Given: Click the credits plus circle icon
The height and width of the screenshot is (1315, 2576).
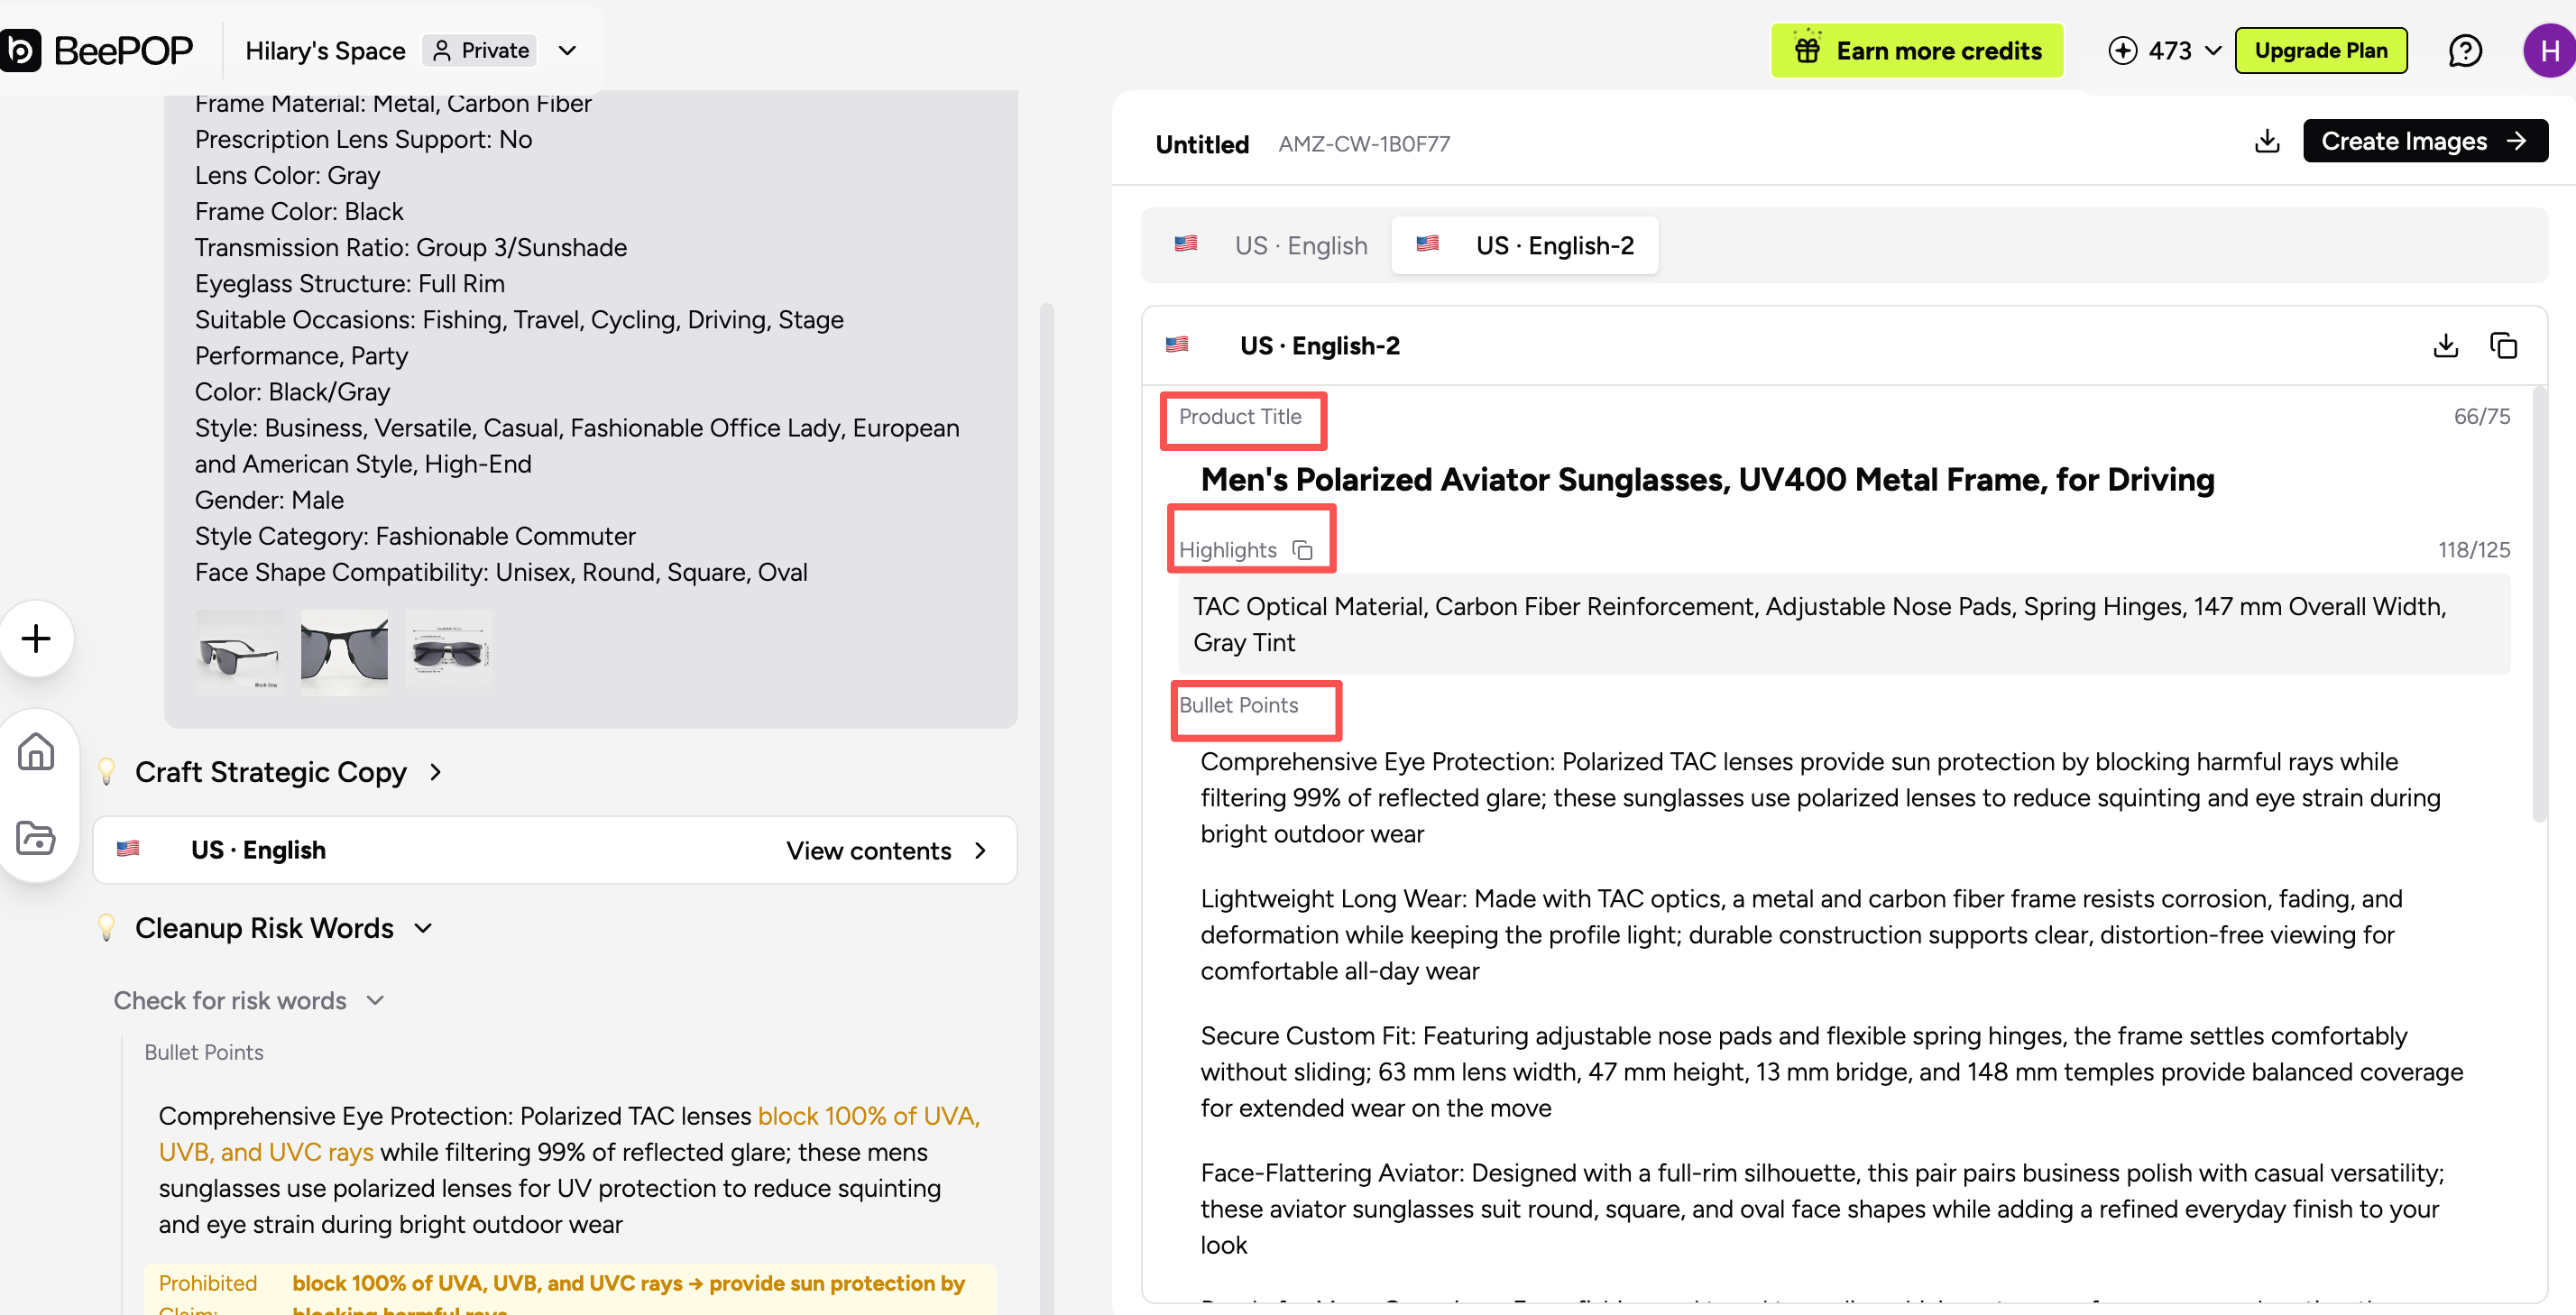Looking at the screenshot, I should [x=2122, y=50].
